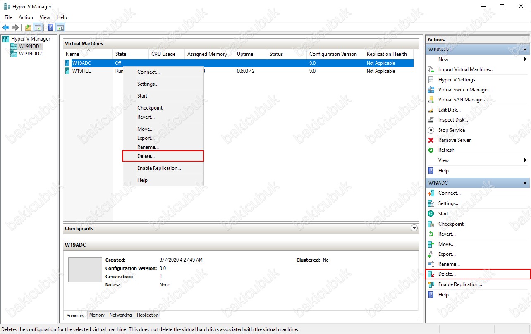531x334 pixels.
Task: Click the Hyper-V Settings icon in Actions
Action: point(431,80)
